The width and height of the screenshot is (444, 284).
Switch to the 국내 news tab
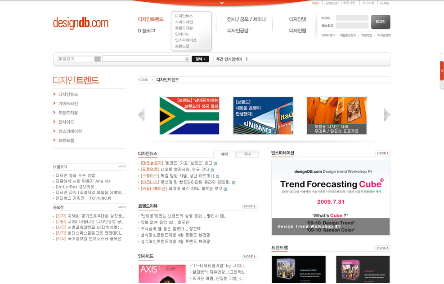point(247,154)
